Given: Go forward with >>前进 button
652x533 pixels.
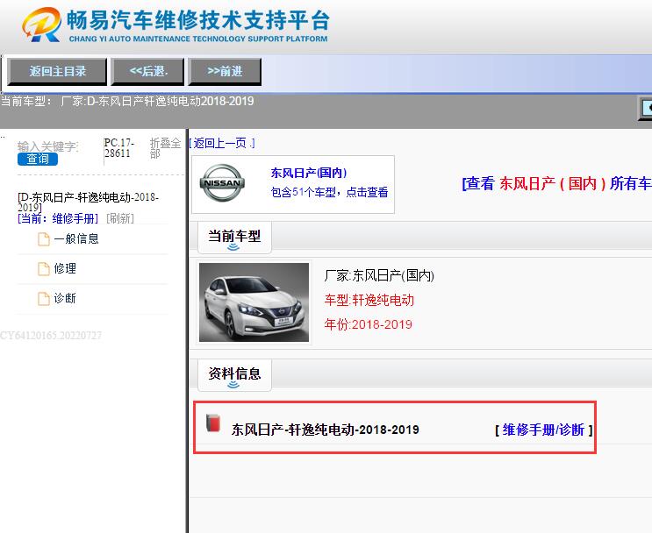Looking at the screenshot, I should [225, 72].
